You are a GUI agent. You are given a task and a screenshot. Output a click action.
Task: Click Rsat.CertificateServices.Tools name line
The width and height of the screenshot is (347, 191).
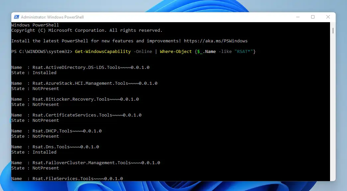76,115
